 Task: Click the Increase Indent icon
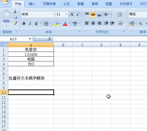click(112, 23)
